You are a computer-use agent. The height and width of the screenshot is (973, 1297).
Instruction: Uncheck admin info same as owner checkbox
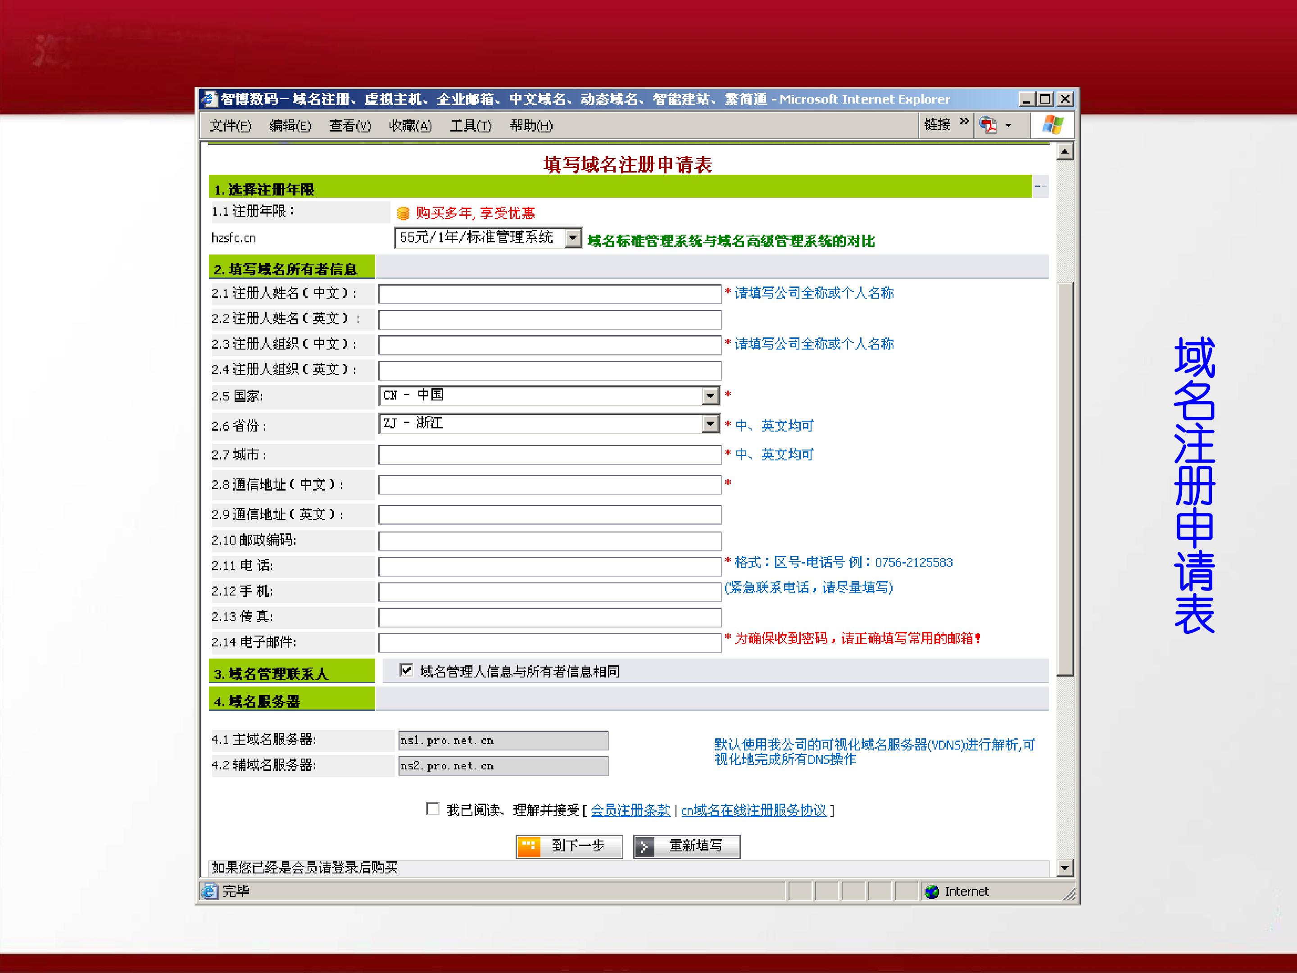tap(406, 670)
